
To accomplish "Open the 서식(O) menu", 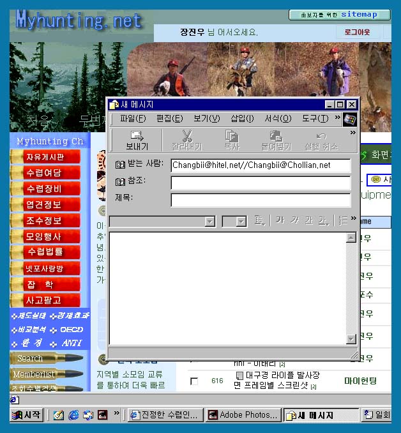I will [278, 119].
